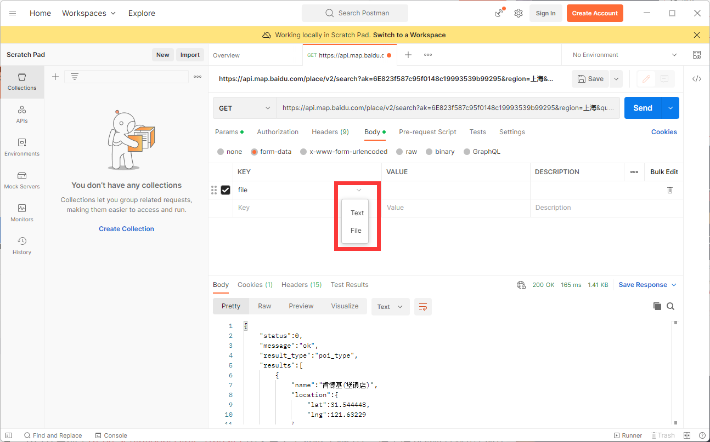Screen dimensions: 710x442
Task: Click the response pane vertical scrollbar
Action: coord(675,372)
